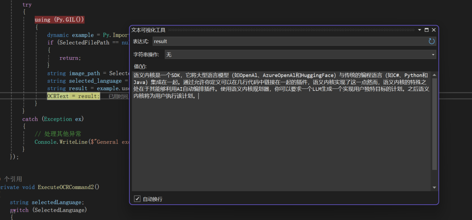This screenshot has height=220, width=472.
Task: Close the Text Visualizer dialog
Action: click(x=434, y=30)
